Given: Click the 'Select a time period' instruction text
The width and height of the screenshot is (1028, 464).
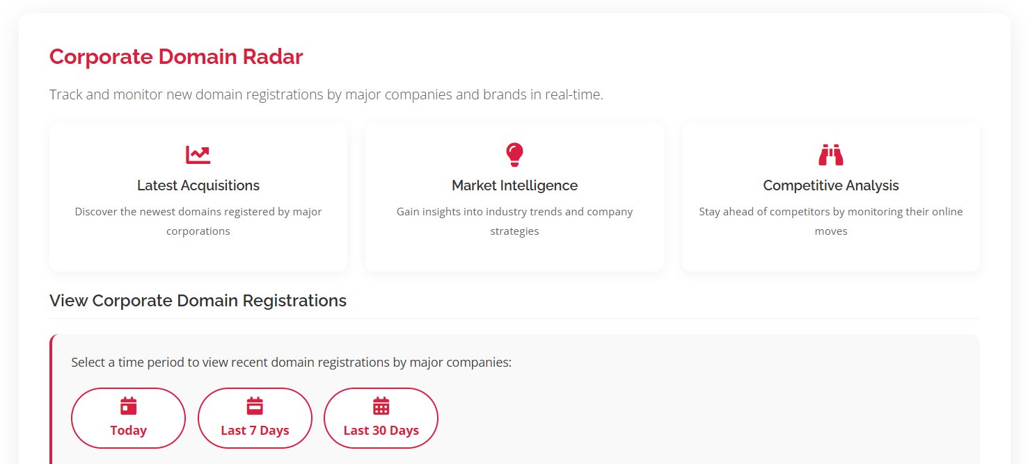Looking at the screenshot, I should pyautogui.click(x=291, y=363).
